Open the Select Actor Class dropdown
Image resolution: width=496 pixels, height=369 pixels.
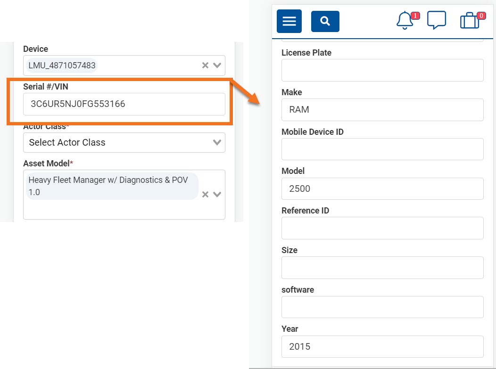(124, 143)
